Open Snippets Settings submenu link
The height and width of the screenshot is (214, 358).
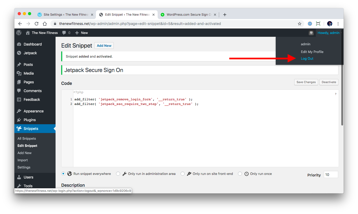[24, 167]
